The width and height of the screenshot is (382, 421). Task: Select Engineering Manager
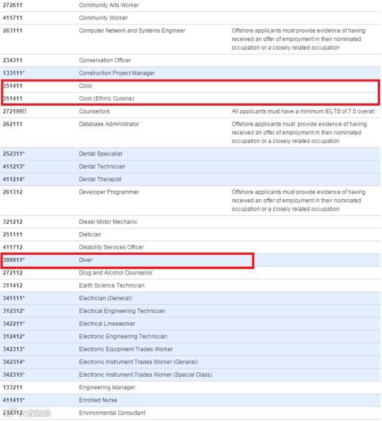click(x=107, y=388)
